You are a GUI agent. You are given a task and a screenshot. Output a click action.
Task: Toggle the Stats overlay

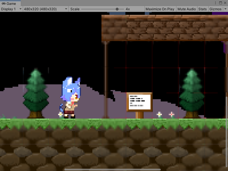click(202, 9)
